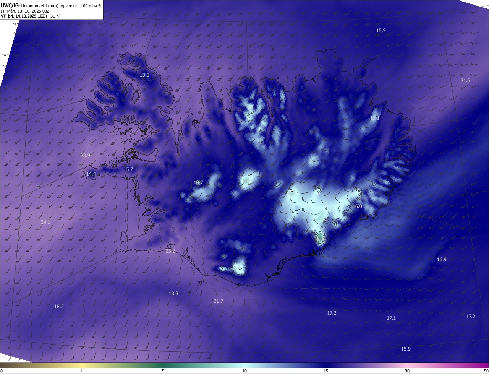Pick the 18.5 value label
Viewport: 489px width, 374px height.
(x=59, y=306)
